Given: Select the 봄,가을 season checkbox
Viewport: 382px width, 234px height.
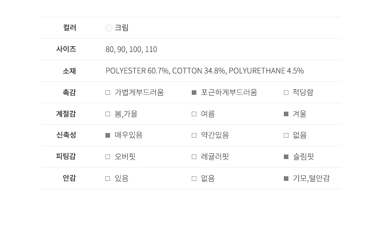Looking at the screenshot, I should pos(108,114).
